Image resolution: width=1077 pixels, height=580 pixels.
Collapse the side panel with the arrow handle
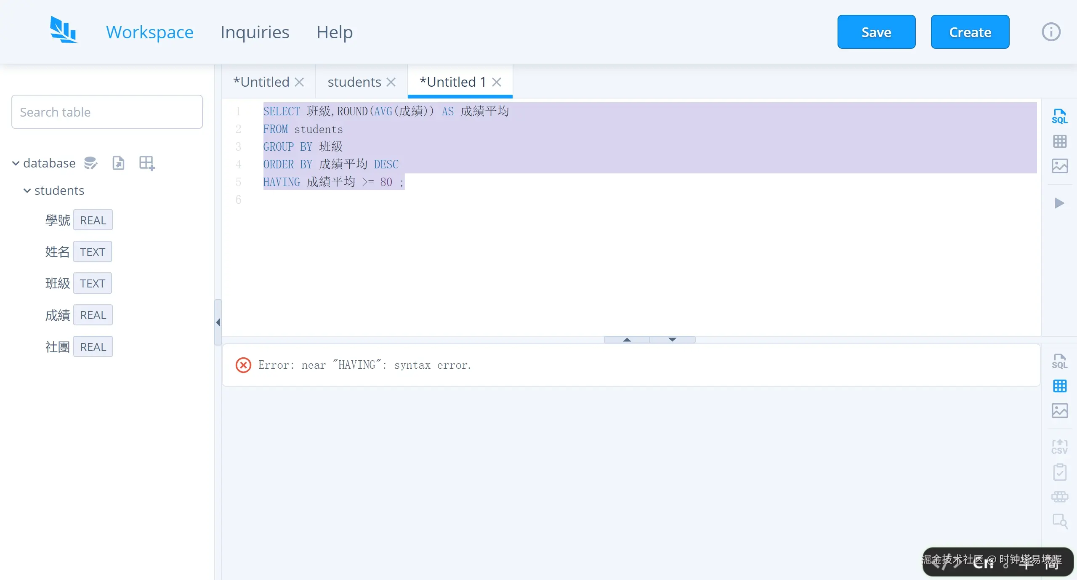pyautogui.click(x=218, y=322)
